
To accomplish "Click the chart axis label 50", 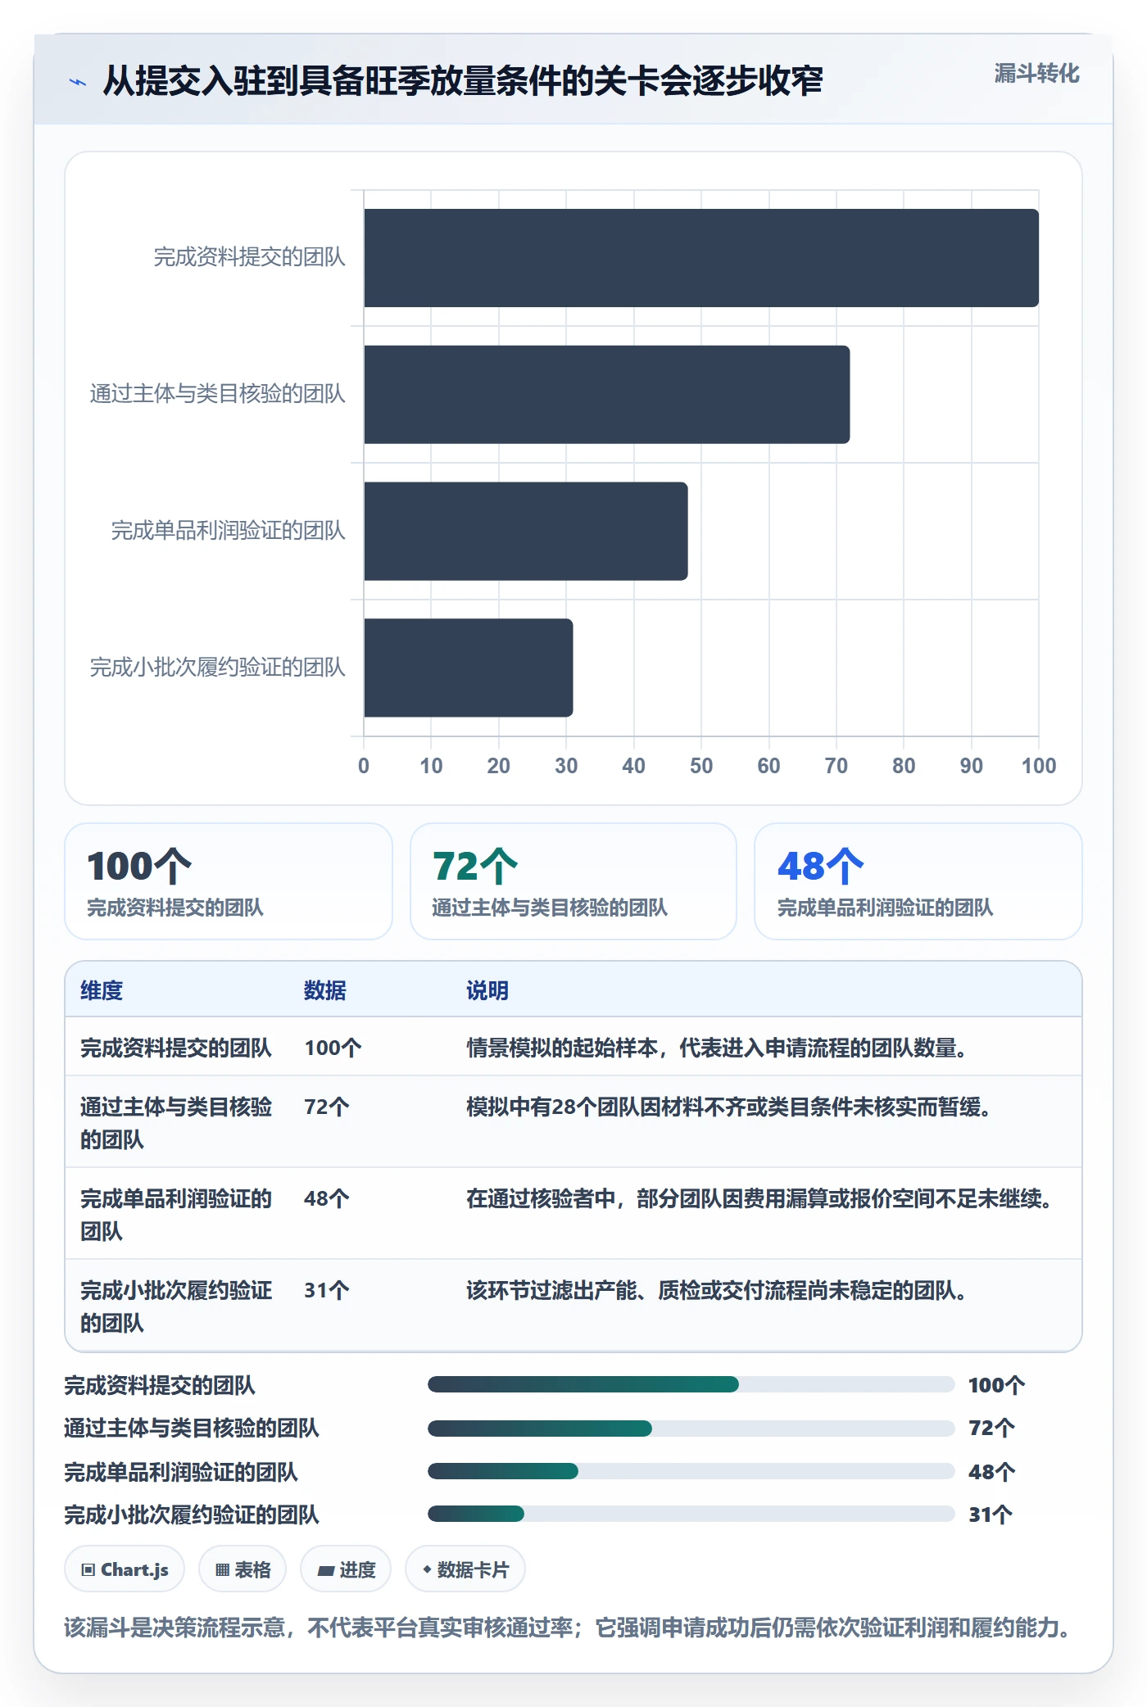I will pyautogui.click(x=701, y=766).
